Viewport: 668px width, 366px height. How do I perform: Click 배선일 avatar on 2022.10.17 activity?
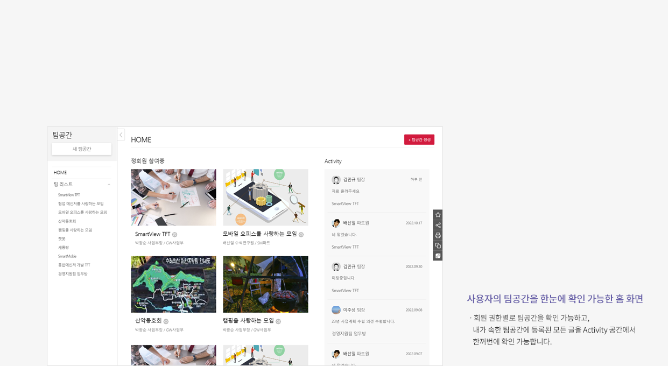click(336, 223)
